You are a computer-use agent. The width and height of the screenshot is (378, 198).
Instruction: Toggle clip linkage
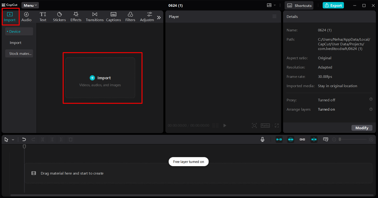click(302, 139)
